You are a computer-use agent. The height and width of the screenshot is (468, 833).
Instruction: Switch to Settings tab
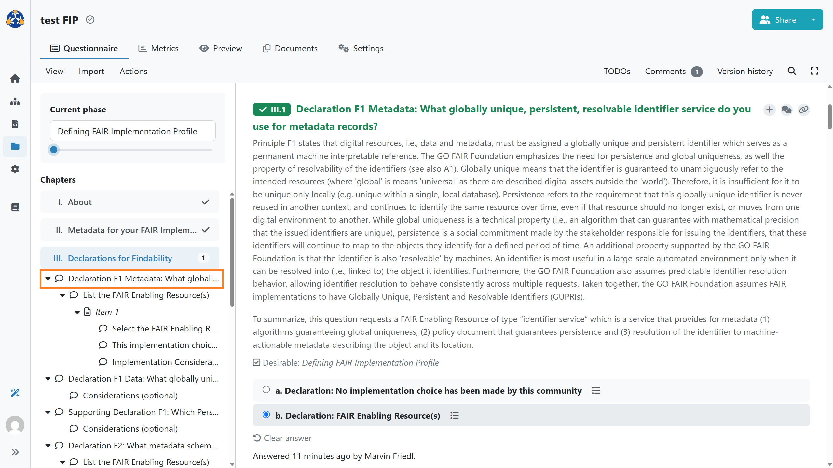point(361,48)
